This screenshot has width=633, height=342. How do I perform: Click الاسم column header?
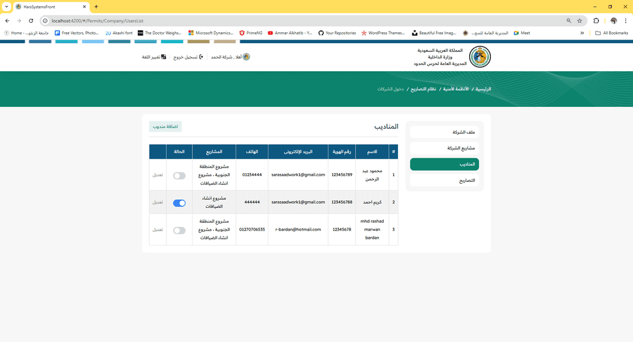pyautogui.click(x=372, y=152)
